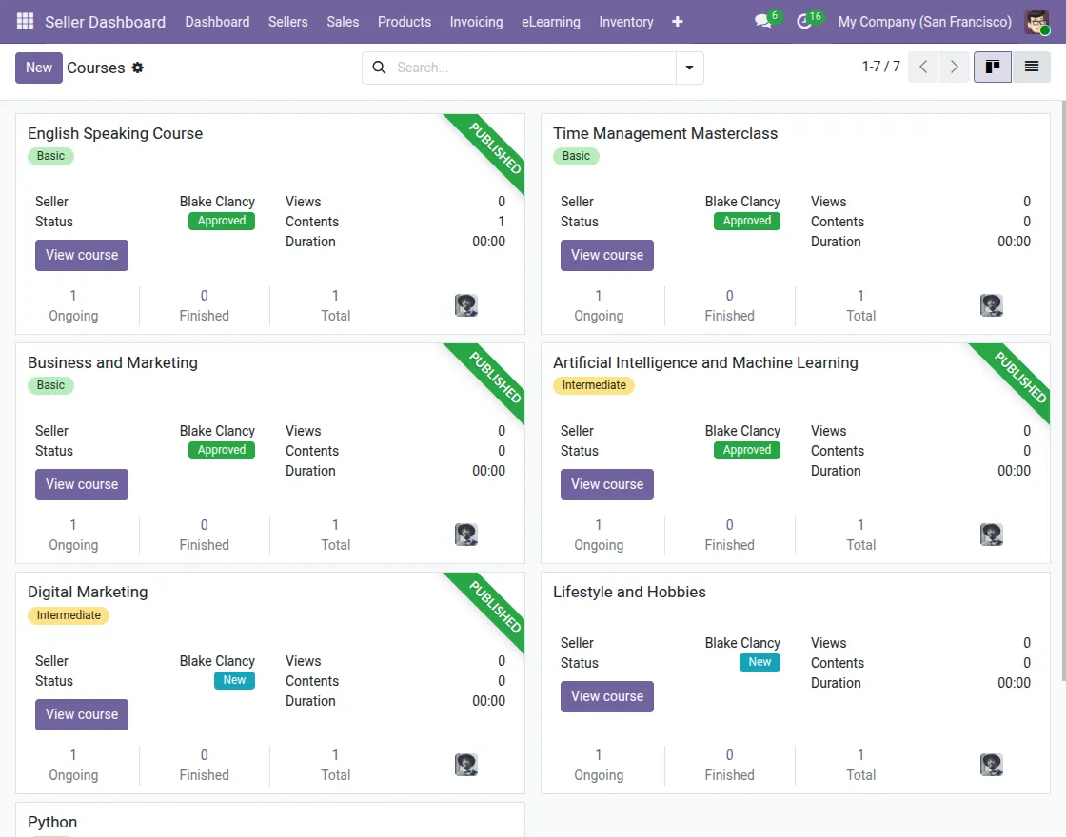The height and width of the screenshot is (837, 1066).
Task: Go to next page arrow
Action: coord(955,67)
